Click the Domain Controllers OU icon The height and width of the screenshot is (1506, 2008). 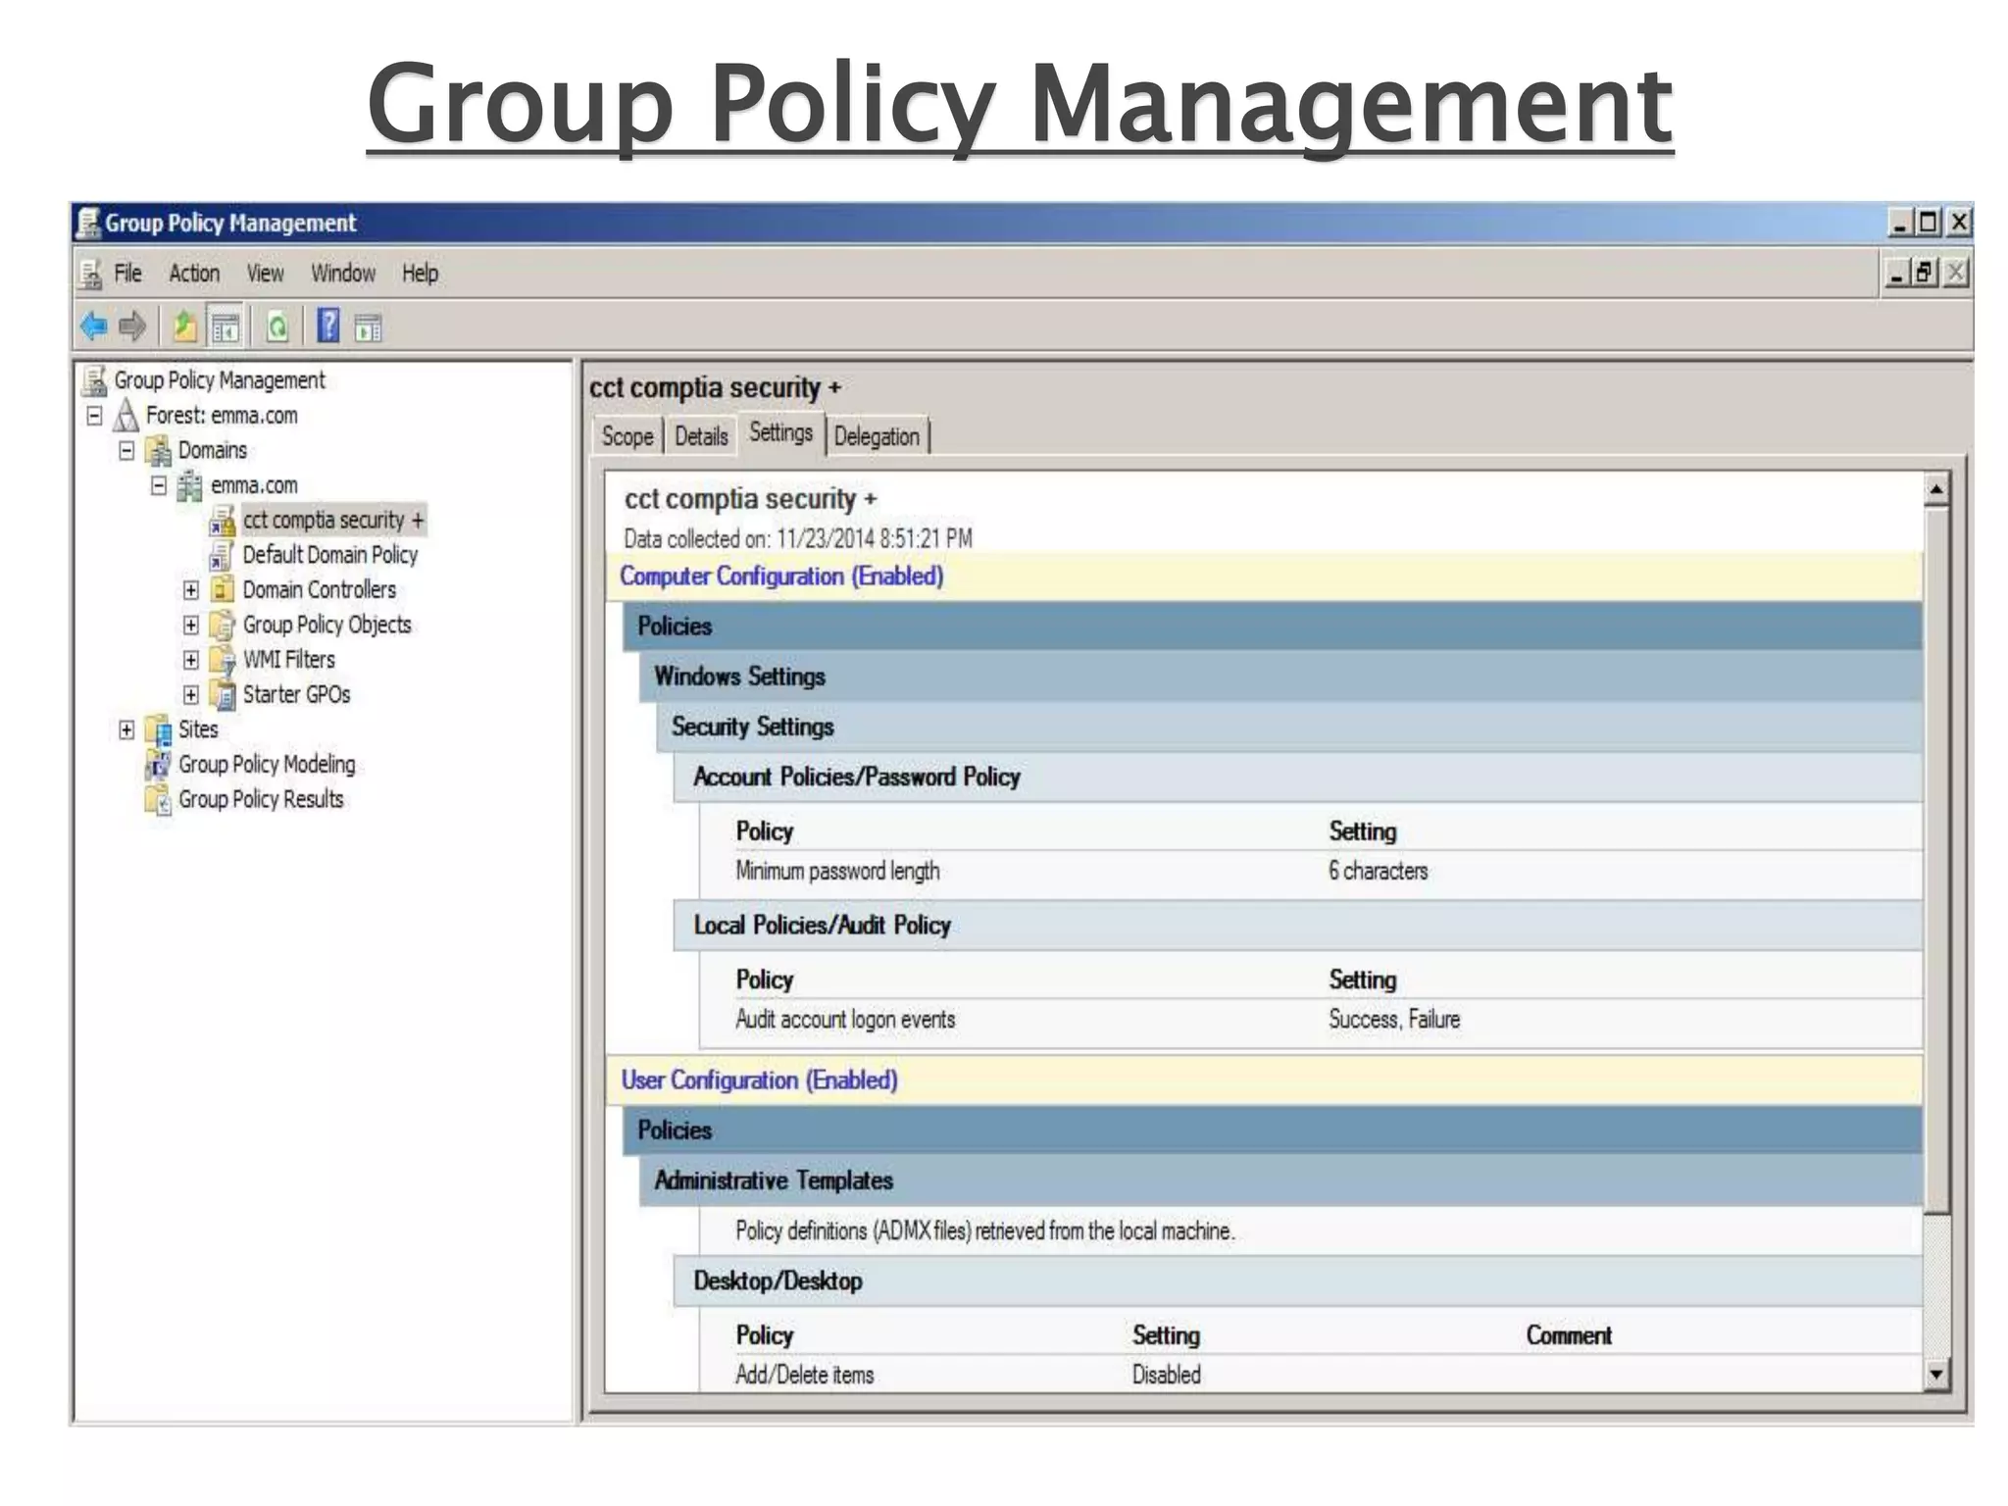coord(223,590)
